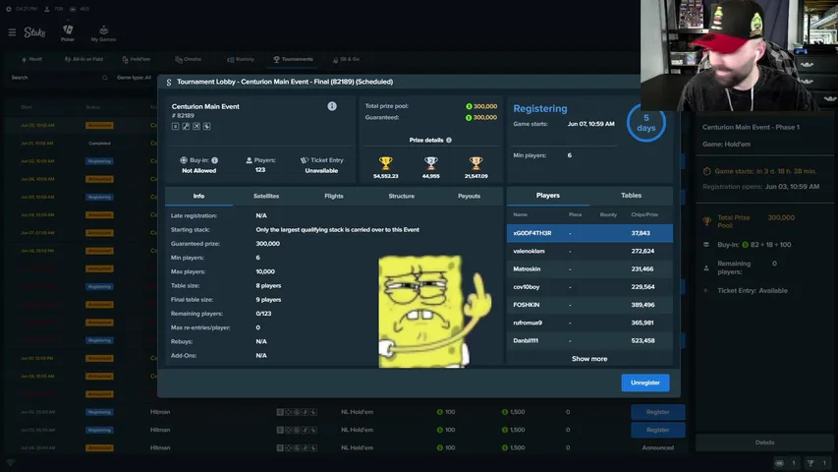Switch to the All-in or Fold tab

click(x=84, y=59)
